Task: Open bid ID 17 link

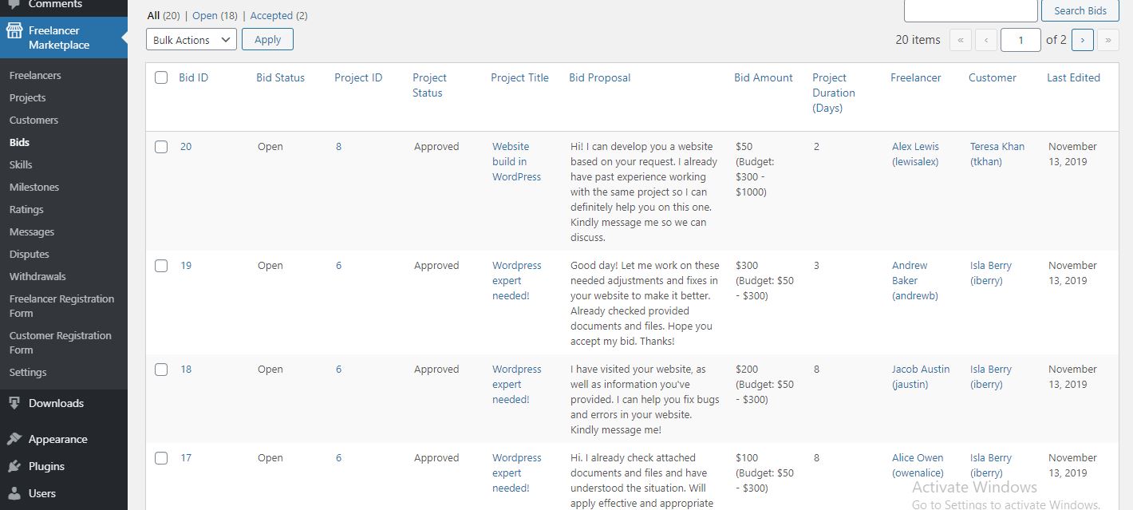Action: click(186, 458)
